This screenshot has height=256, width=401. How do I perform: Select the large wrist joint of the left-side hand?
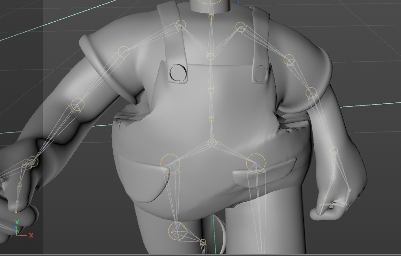tap(32, 162)
